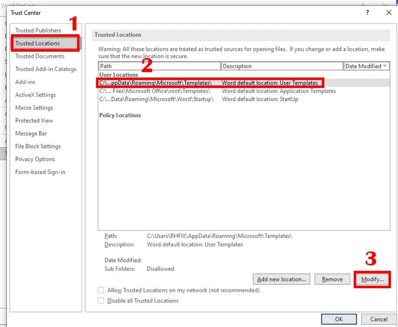Click the Help question mark icon
The image size is (398, 327).
coord(368,12)
